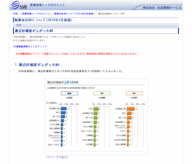Click the 最近好感度が上がったMR breadcrumb text
Screen dimensions: 192x164
111,14
